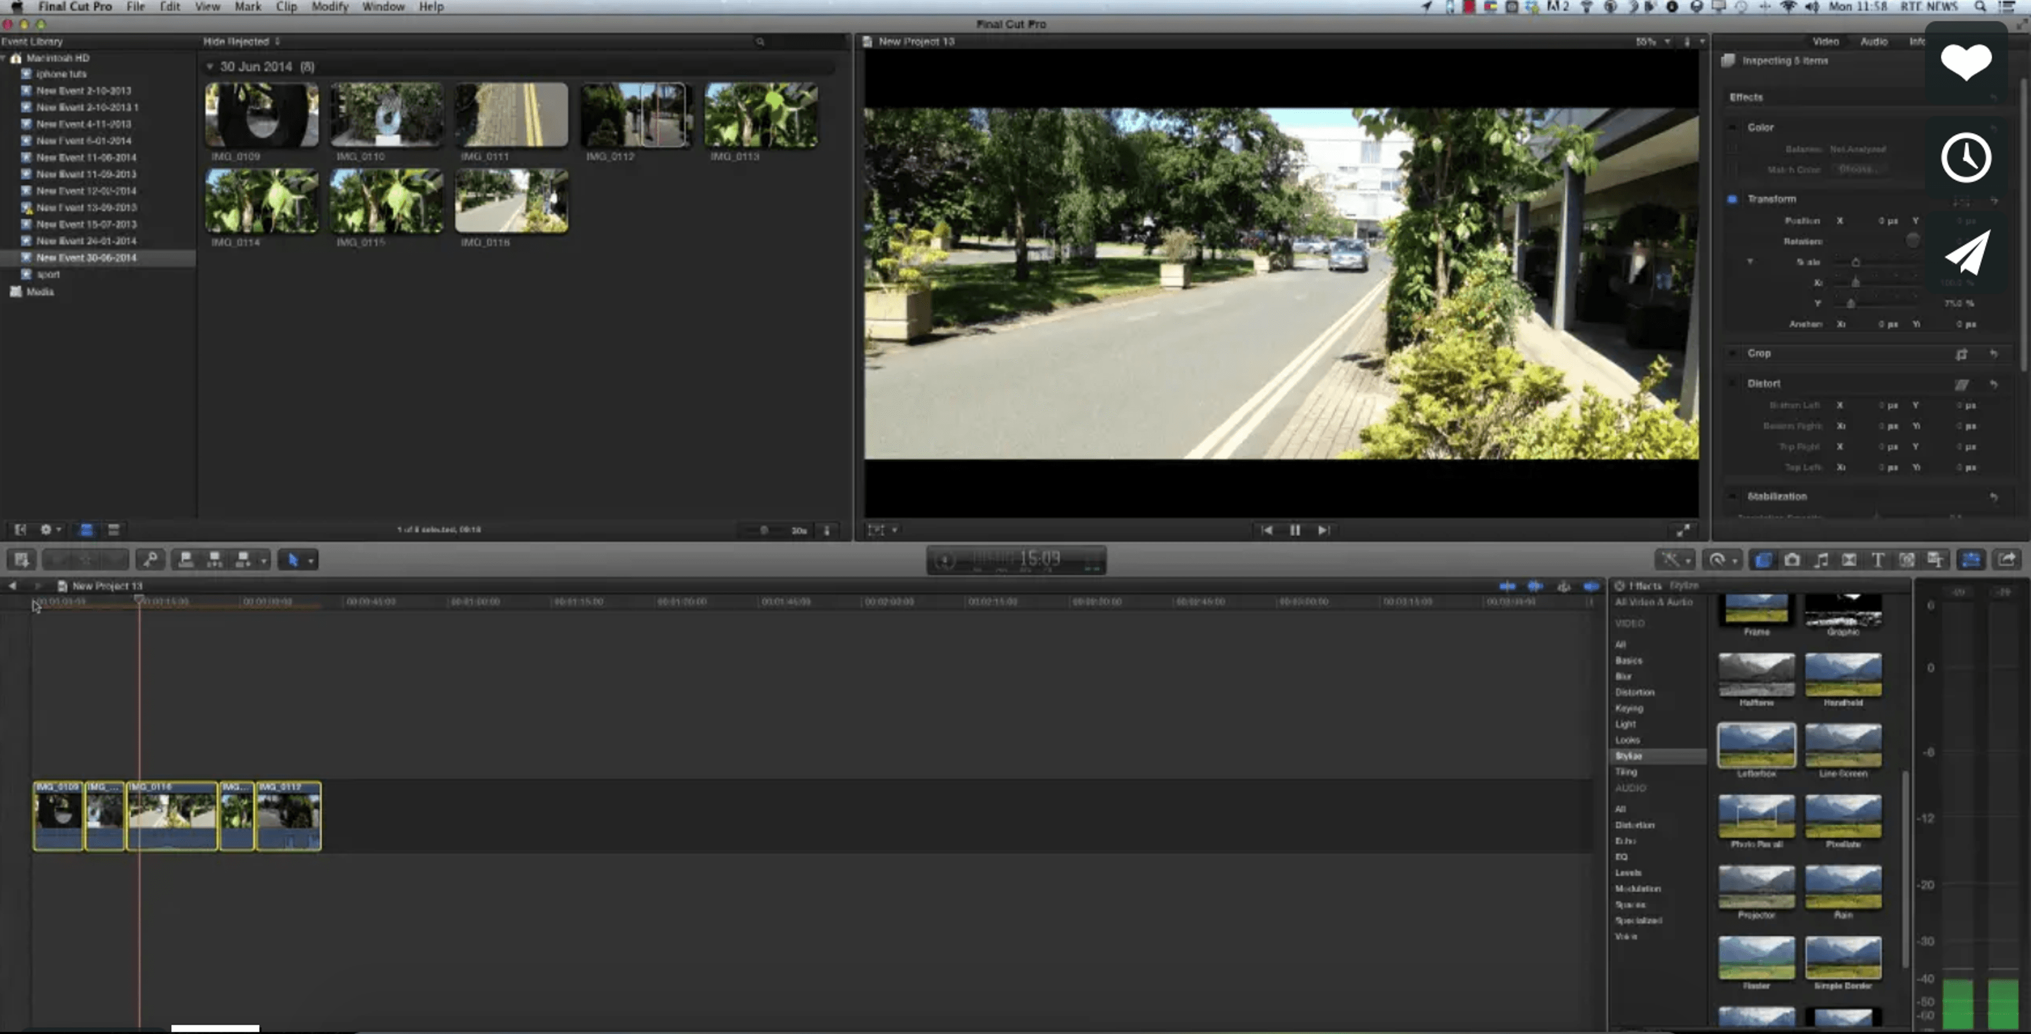Screen dimensions: 2031x1034
Task: Click the Append clip to storyline icon
Action: pyautogui.click(x=243, y=559)
